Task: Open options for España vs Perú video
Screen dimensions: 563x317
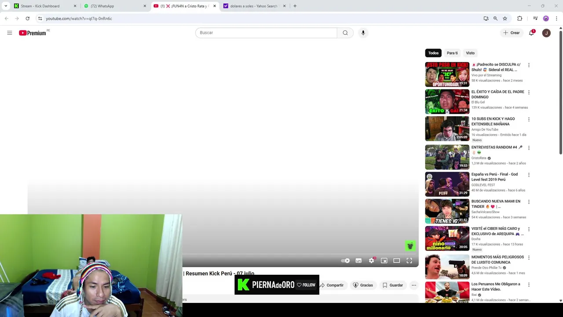Action: [x=529, y=175]
